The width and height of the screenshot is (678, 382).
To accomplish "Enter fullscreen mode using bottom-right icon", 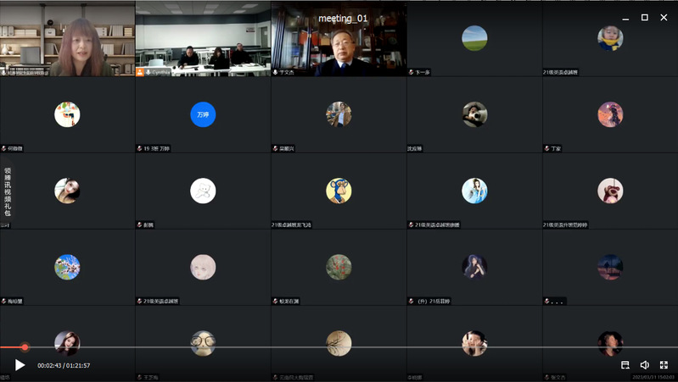I will click(x=664, y=365).
